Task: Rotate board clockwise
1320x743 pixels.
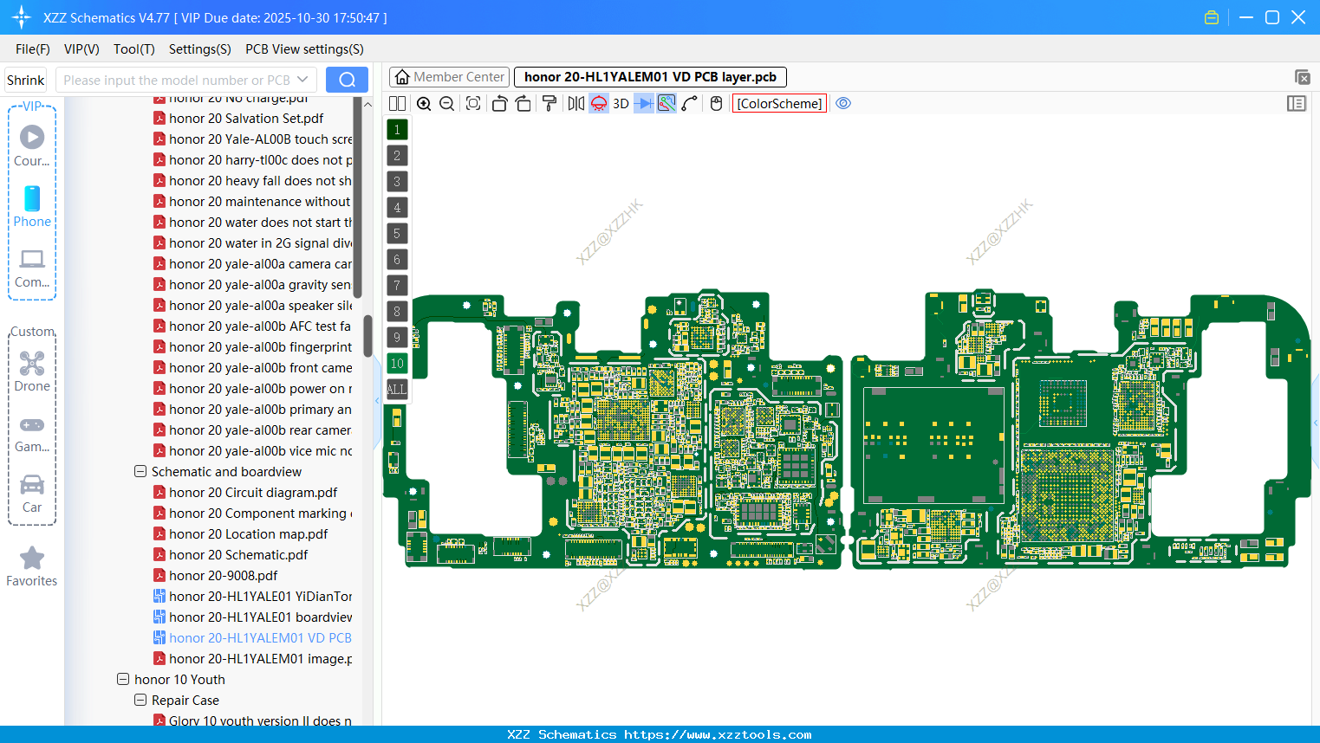Action: tap(523, 104)
